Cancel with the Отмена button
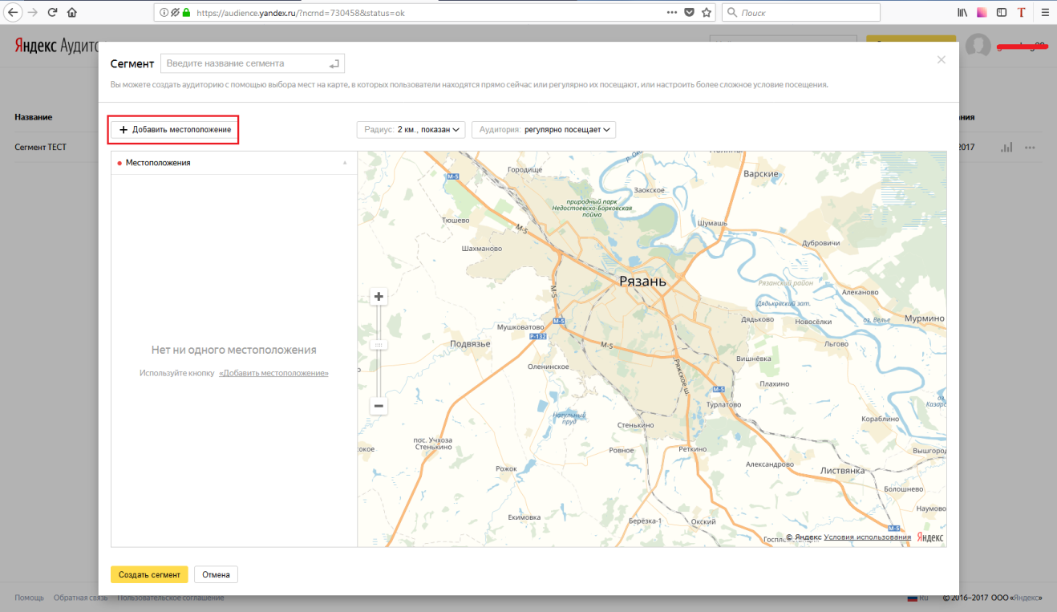 click(x=217, y=574)
